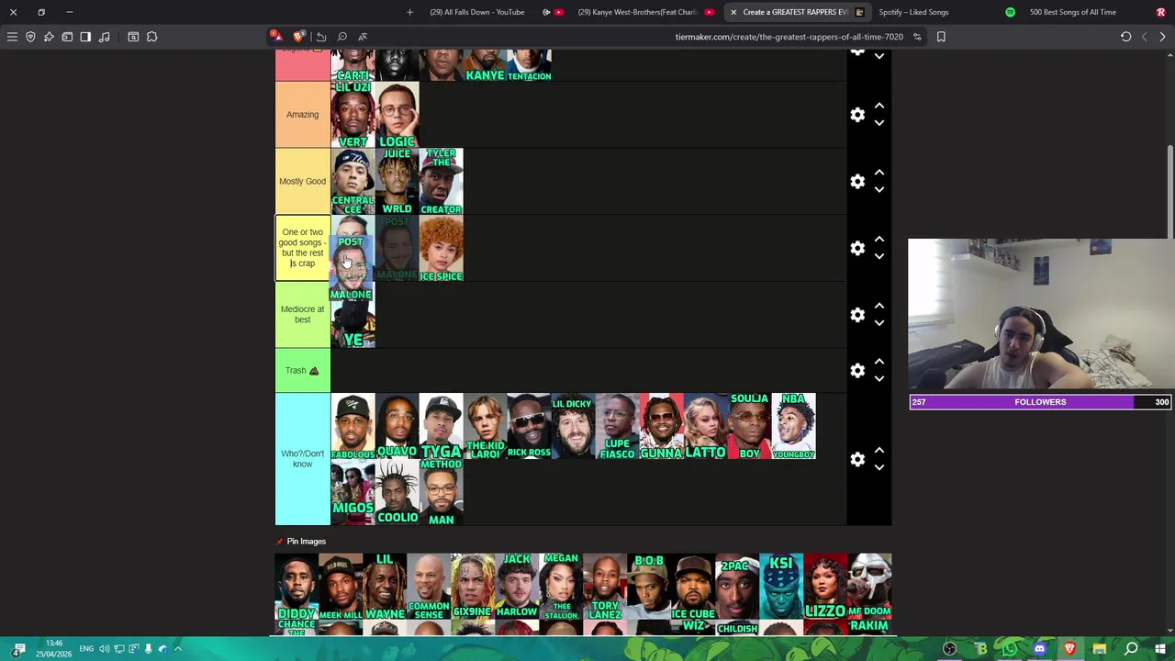Click the Pin Images link

(306, 542)
